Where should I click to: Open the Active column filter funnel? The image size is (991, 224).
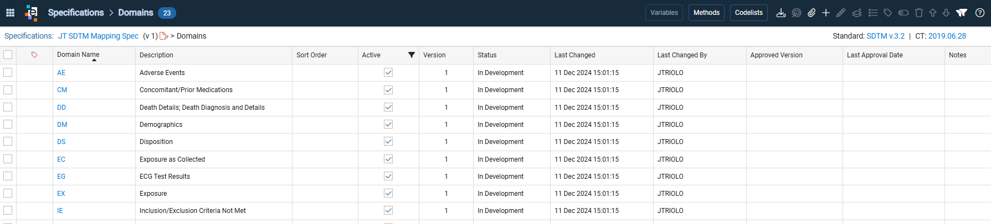[x=412, y=55]
